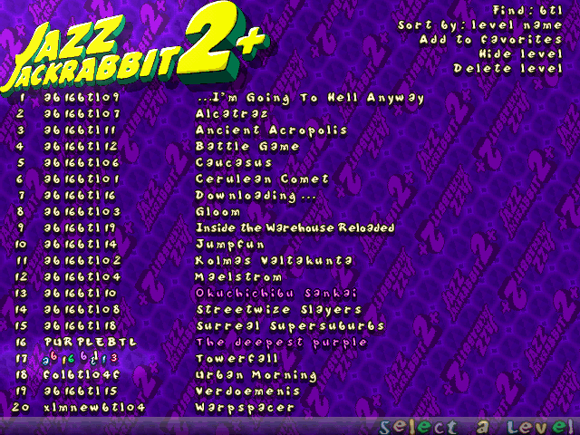Image resolution: width=580 pixels, height=435 pixels.
Task: Select the Alcatraz level
Action: [232, 113]
